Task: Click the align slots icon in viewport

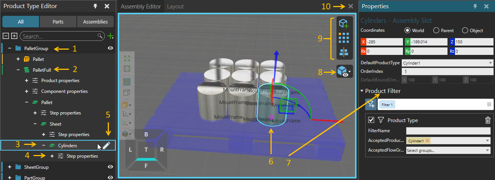Action: pyautogui.click(x=343, y=52)
